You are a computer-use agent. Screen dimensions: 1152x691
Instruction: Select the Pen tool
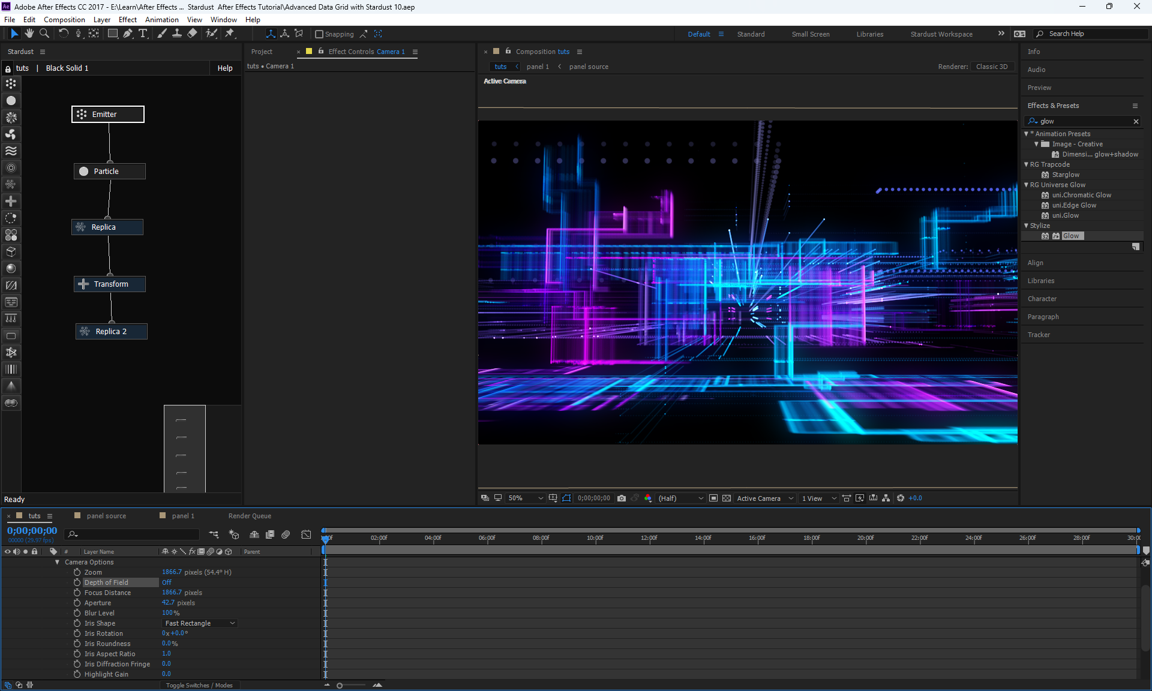(x=128, y=34)
